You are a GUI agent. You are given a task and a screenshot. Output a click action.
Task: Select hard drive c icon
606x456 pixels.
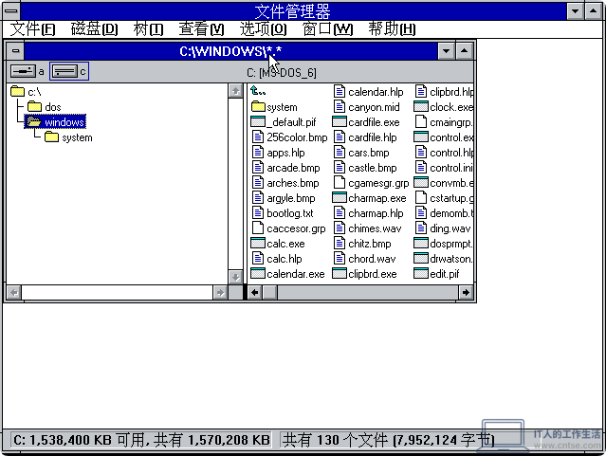(x=64, y=71)
